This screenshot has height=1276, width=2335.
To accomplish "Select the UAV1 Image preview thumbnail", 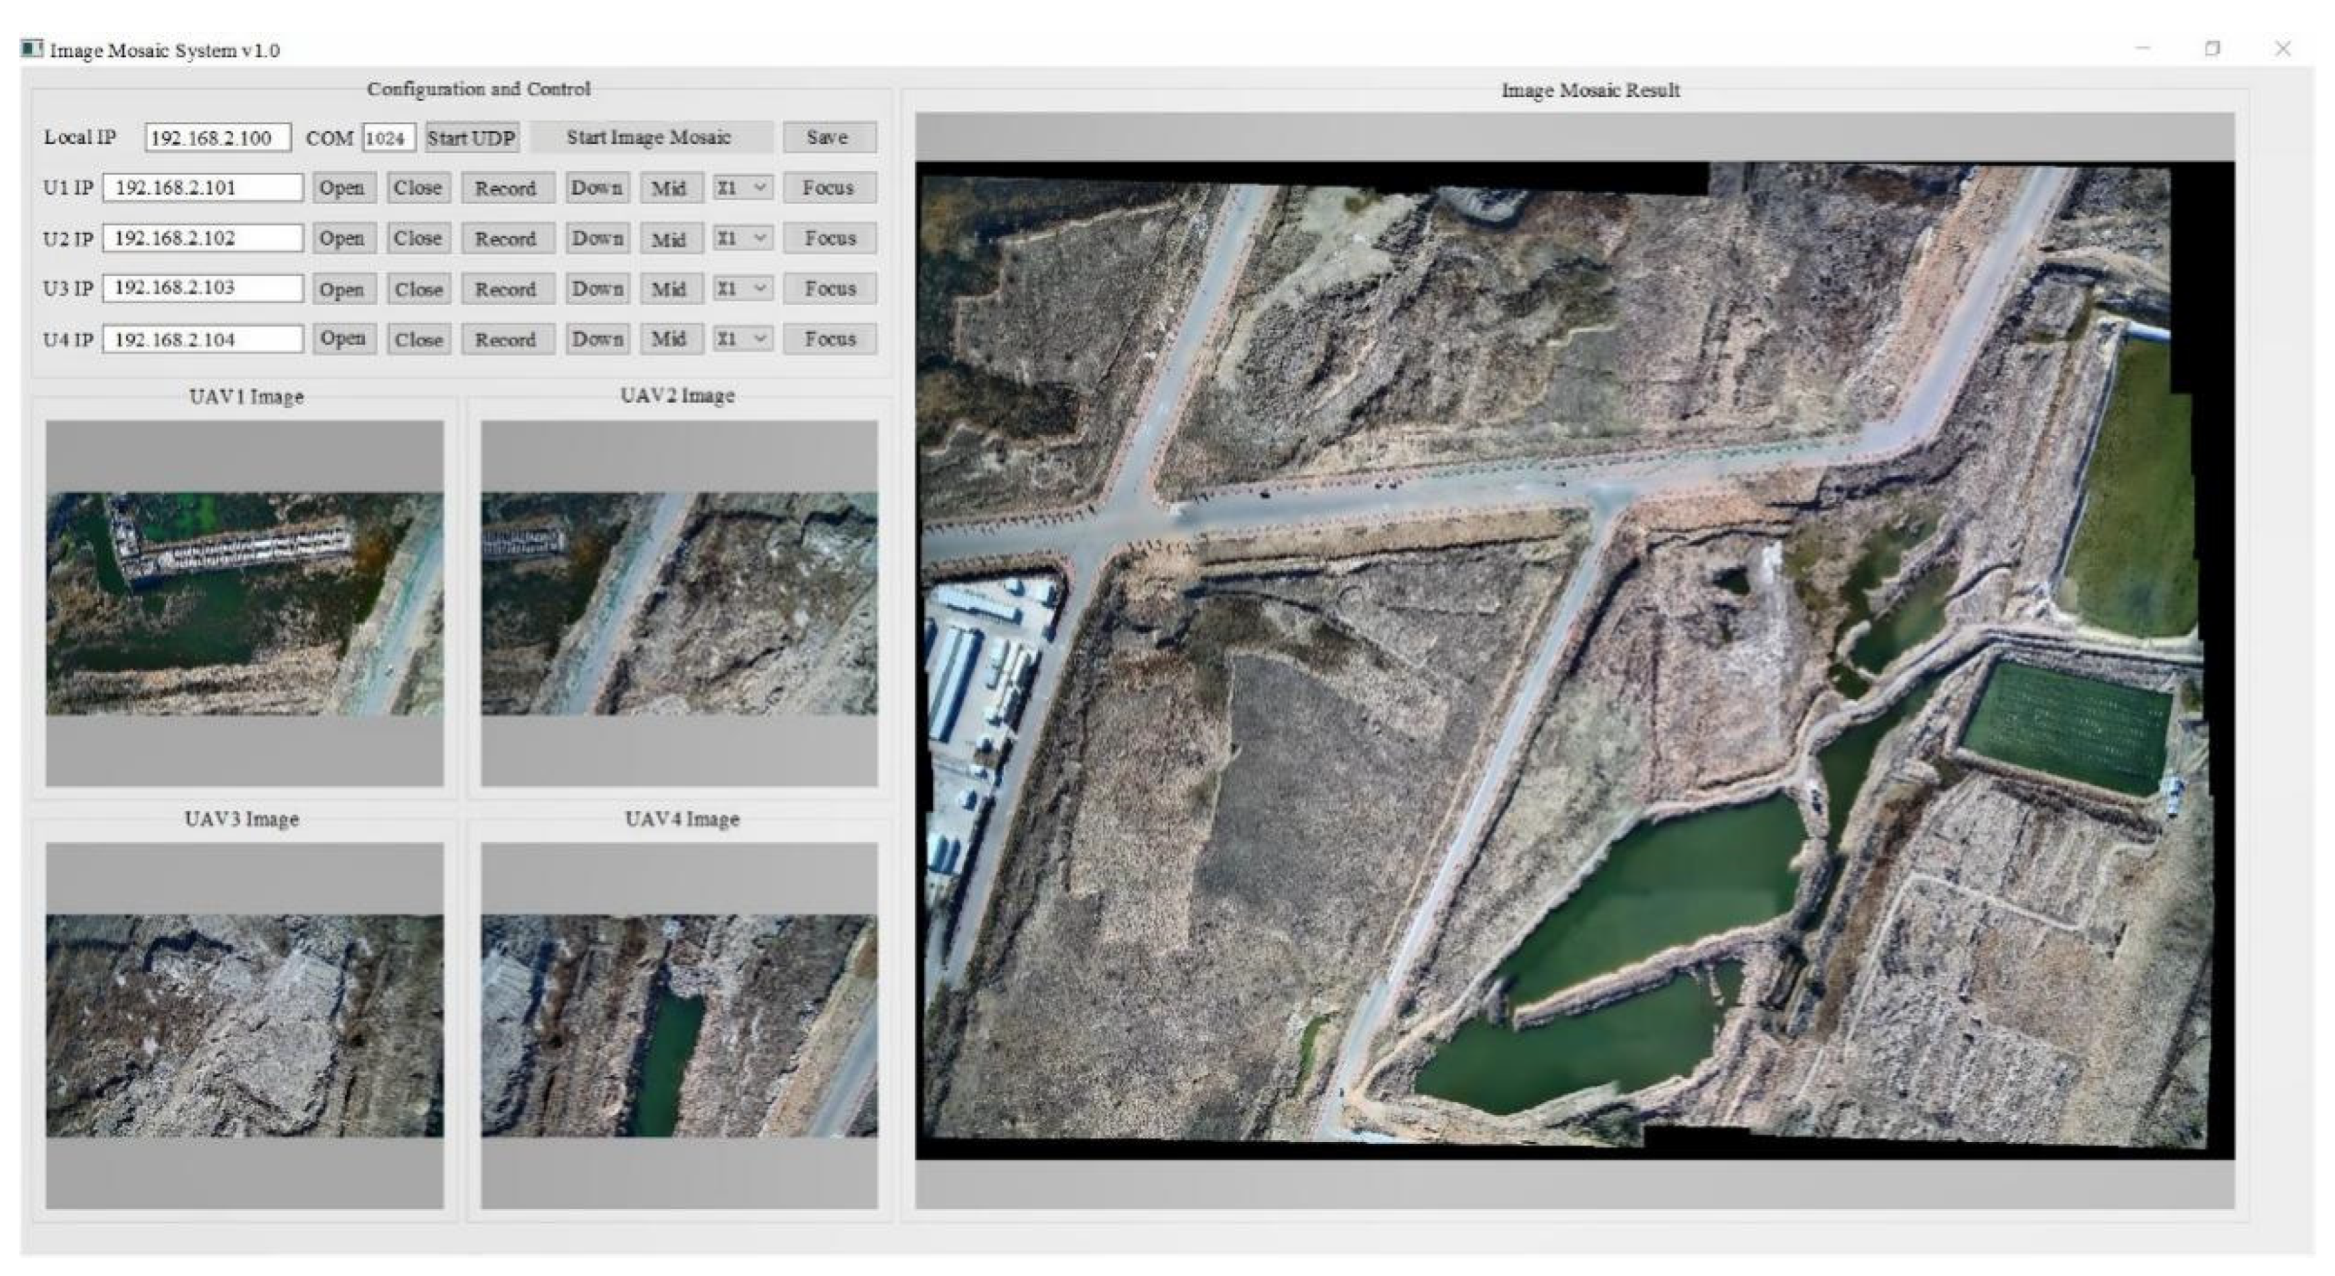I will [245, 603].
